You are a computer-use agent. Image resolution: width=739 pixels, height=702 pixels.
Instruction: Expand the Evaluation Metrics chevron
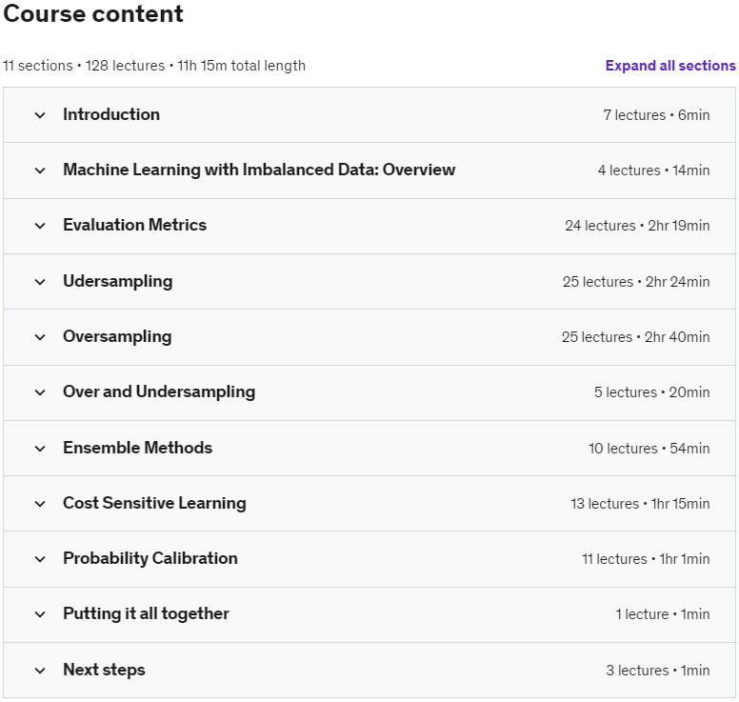40,226
